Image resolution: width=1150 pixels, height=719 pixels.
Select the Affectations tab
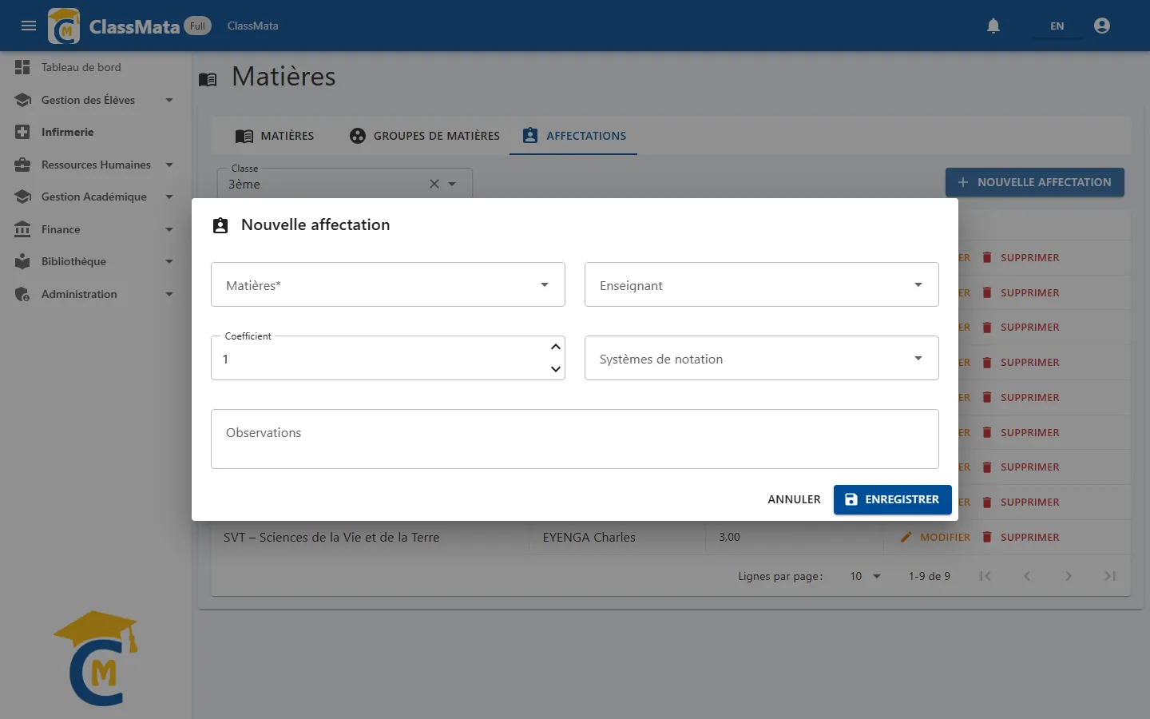(x=573, y=136)
